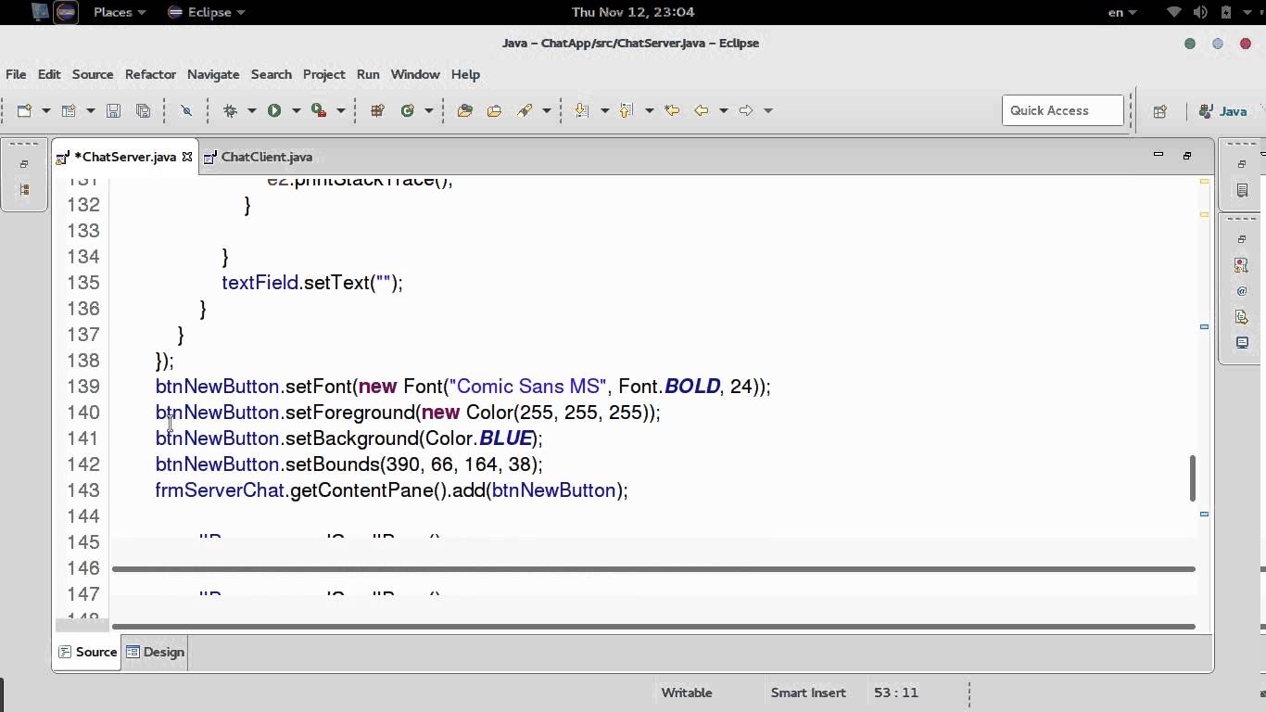This screenshot has width=1266, height=712.
Task: Click the Save All toolbar icon
Action: tap(144, 110)
